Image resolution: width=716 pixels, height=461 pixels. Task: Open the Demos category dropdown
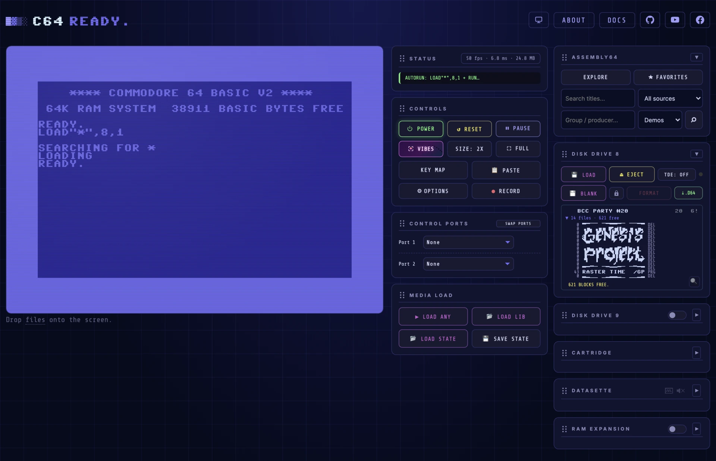660,120
